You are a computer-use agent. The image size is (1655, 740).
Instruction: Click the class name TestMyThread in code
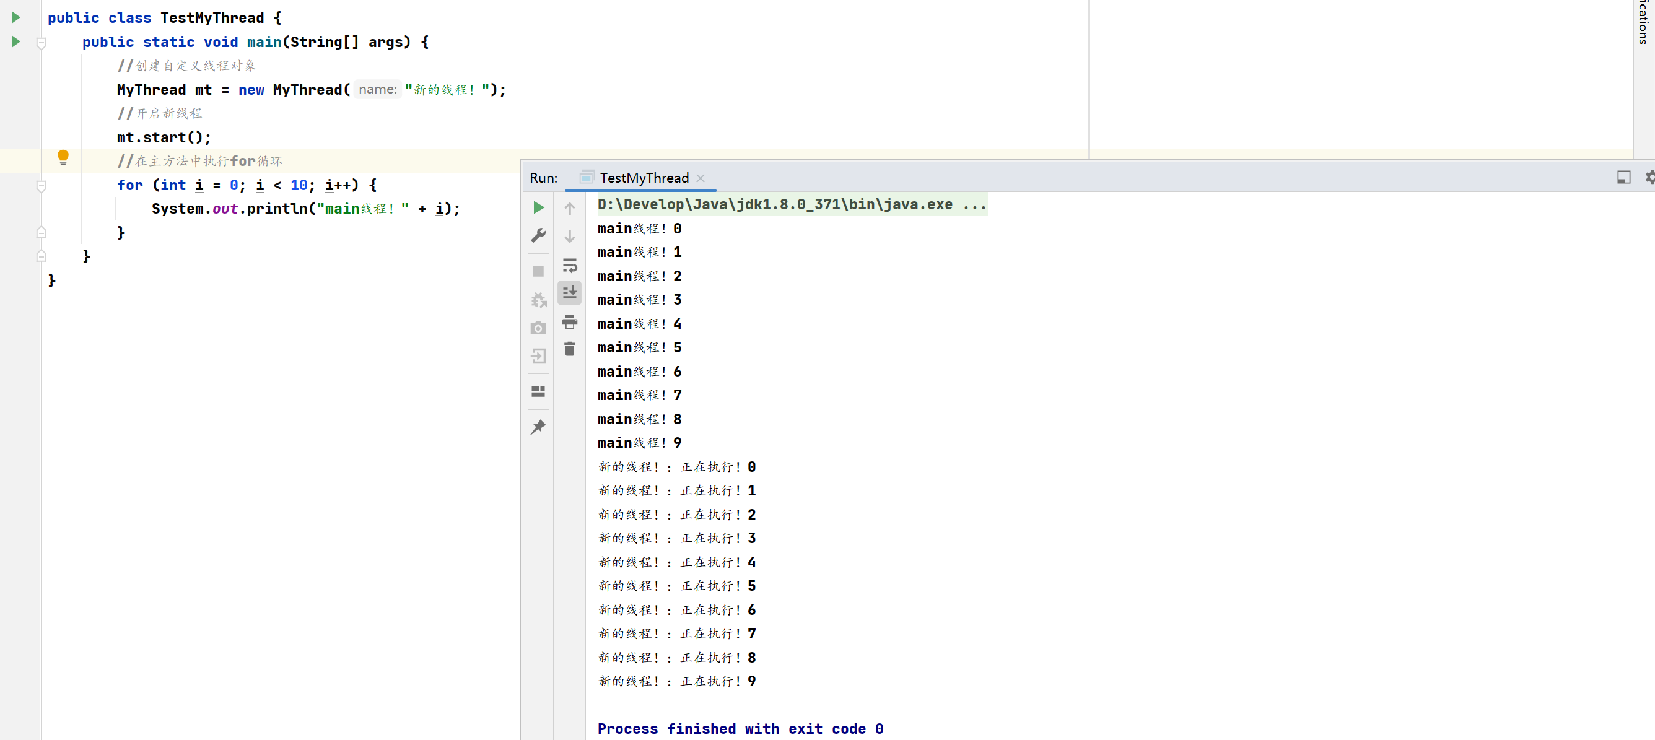212,18
